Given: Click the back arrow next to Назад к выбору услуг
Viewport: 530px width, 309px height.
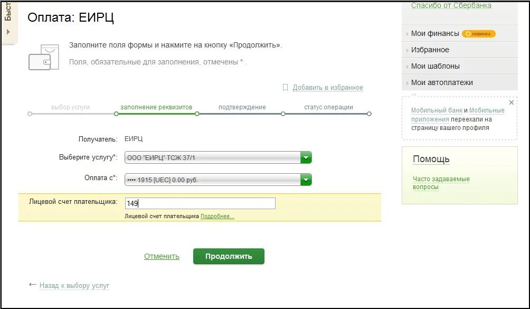Looking at the screenshot, I should (33, 285).
